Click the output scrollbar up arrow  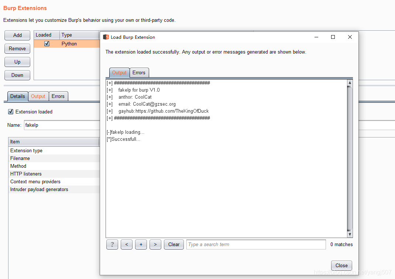click(350, 82)
